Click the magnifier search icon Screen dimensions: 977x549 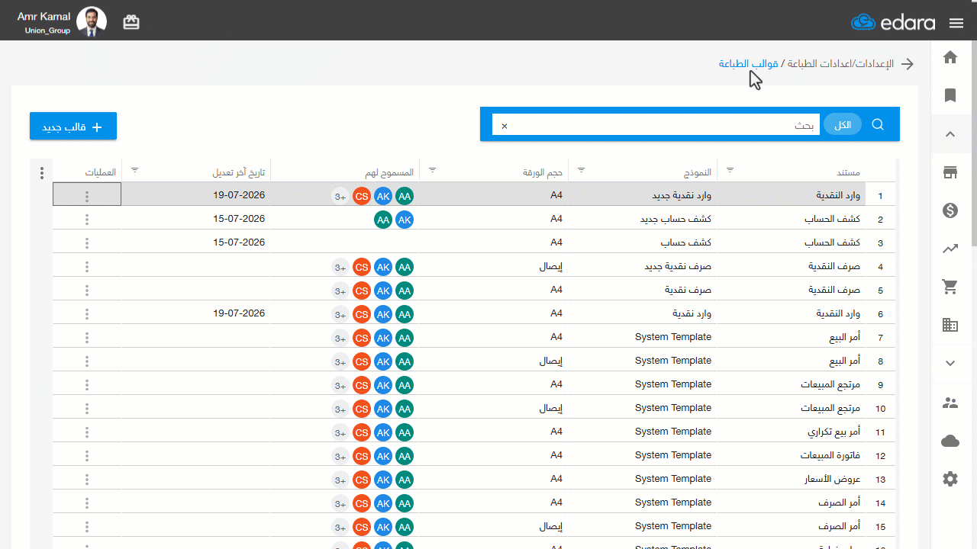878,124
